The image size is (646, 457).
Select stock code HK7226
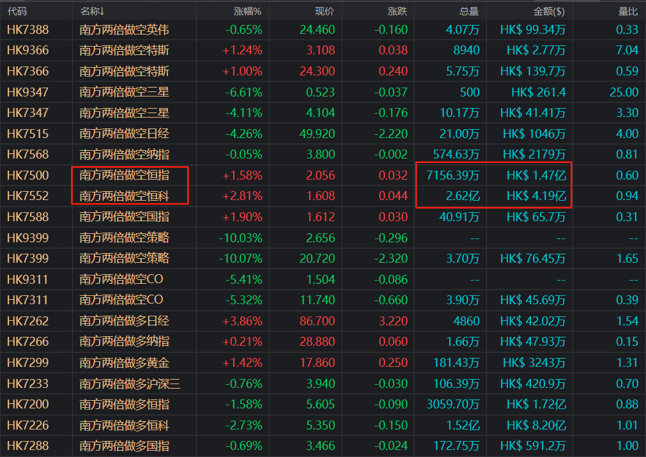point(27,425)
